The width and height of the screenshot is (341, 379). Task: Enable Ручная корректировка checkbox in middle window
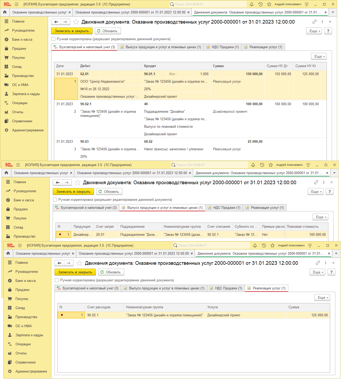[55, 200]
